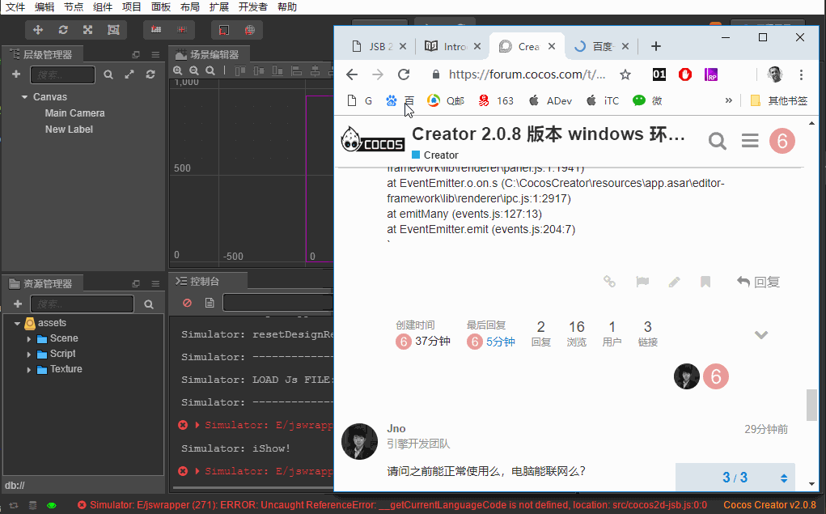This screenshot has width=826, height=514.
Task: Expand the Scene folder
Action: pyautogui.click(x=29, y=339)
